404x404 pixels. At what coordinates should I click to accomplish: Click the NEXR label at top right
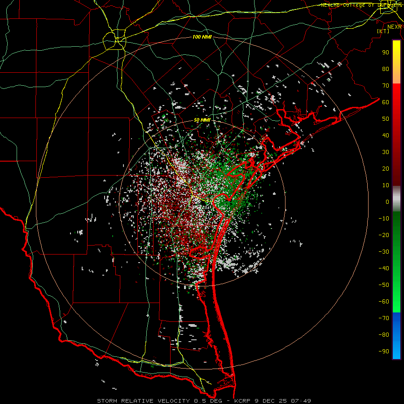[x=395, y=27]
